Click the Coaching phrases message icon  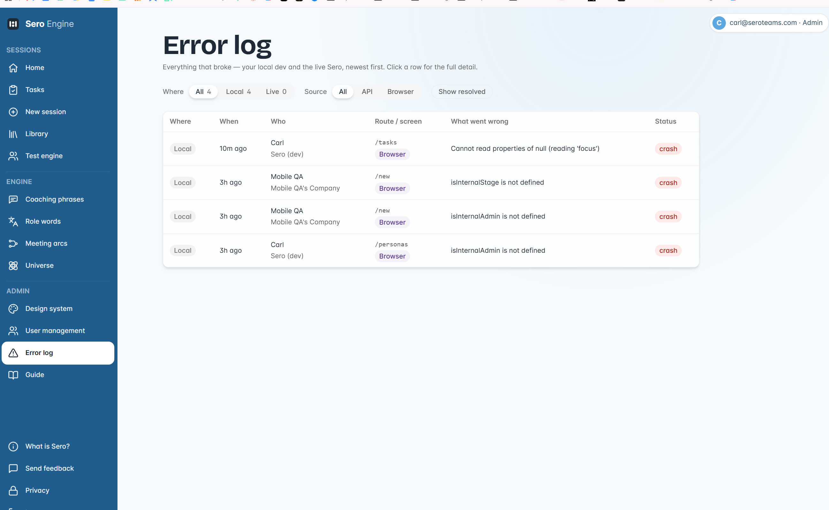pos(13,199)
